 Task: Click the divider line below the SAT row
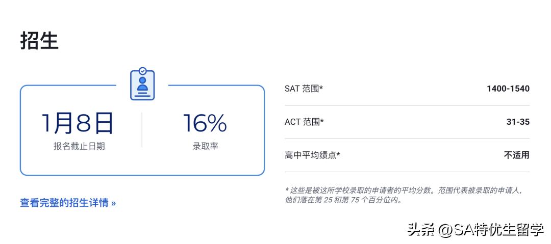click(407, 105)
